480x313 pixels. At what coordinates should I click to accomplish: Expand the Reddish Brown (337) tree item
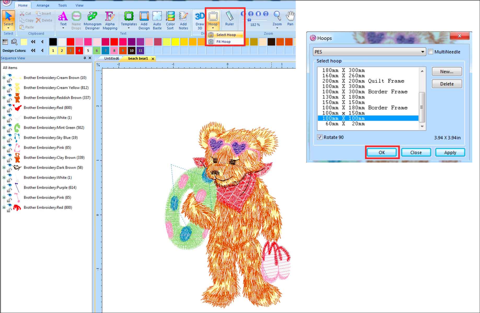pyautogui.click(x=4, y=98)
